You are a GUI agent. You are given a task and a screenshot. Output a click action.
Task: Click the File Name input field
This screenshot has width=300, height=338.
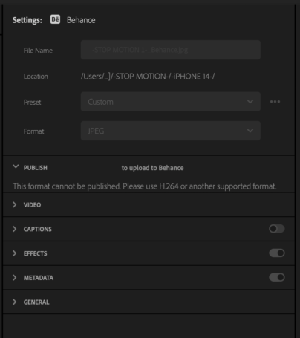pyautogui.click(x=171, y=50)
